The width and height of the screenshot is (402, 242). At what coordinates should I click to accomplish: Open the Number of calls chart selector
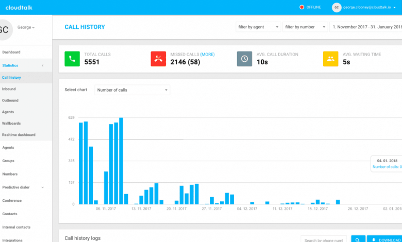(x=132, y=90)
